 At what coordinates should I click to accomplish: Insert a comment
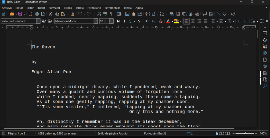[204, 14]
